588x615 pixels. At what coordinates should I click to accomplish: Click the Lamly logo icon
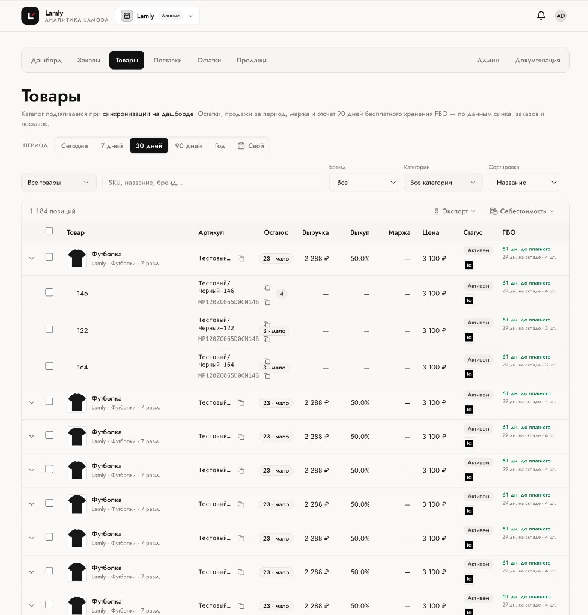tap(30, 16)
